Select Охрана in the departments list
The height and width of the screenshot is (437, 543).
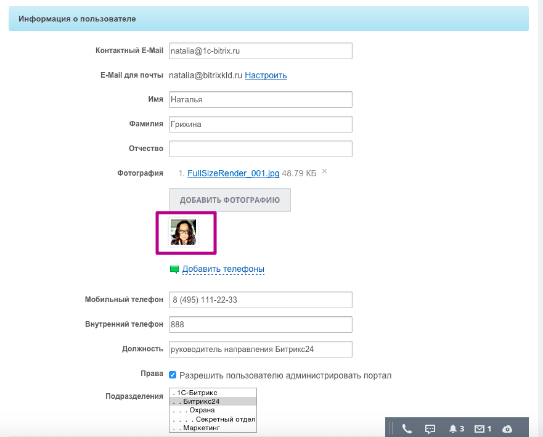(213, 410)
